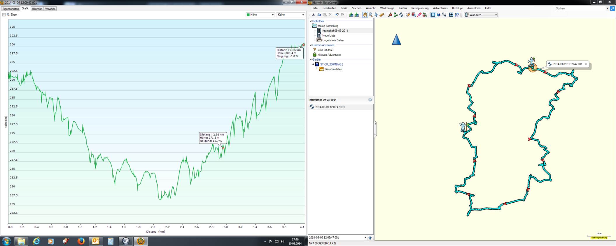Screen dimensions: 616x246
Task: Click the search magnifier button
Action: 612,8
